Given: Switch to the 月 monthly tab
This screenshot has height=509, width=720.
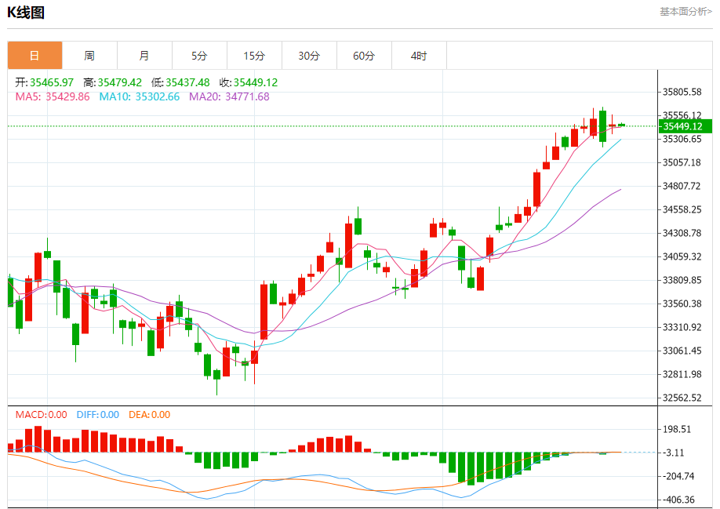Looking at the screenshot, I should click(x=144, y=56).
